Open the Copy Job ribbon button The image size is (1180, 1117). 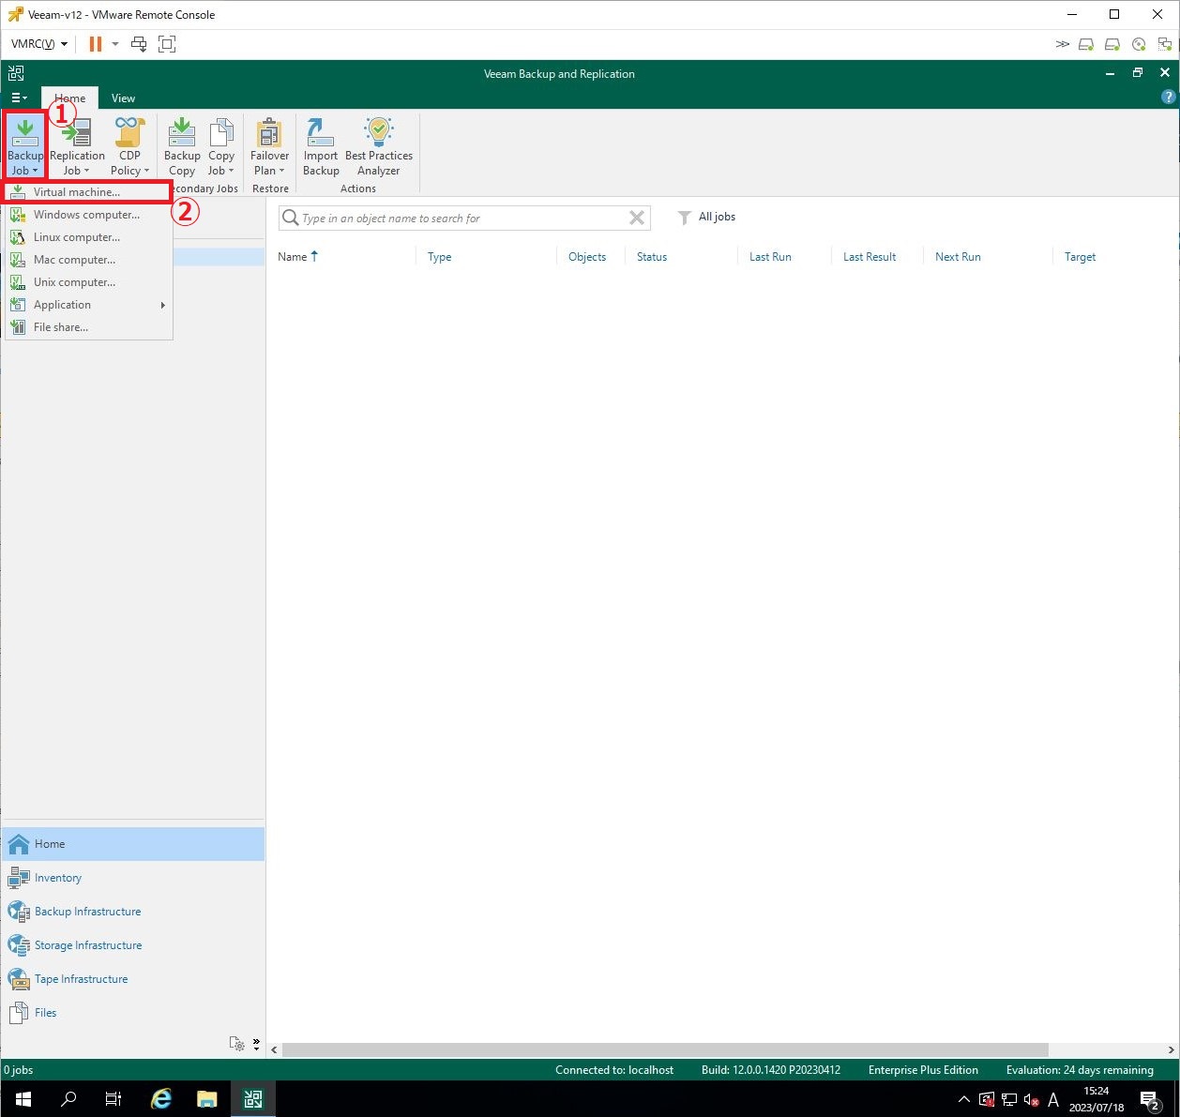coord(221,146)
